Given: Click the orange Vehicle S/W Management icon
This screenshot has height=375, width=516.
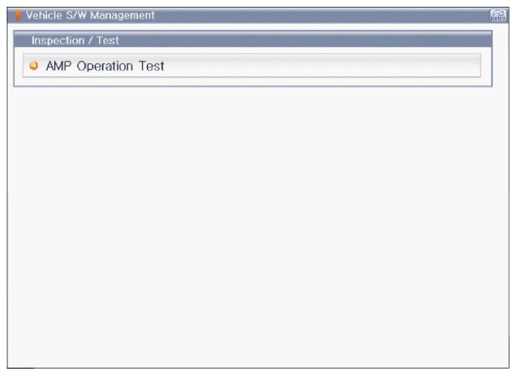Looking at the screenshot, I should 18,15.
